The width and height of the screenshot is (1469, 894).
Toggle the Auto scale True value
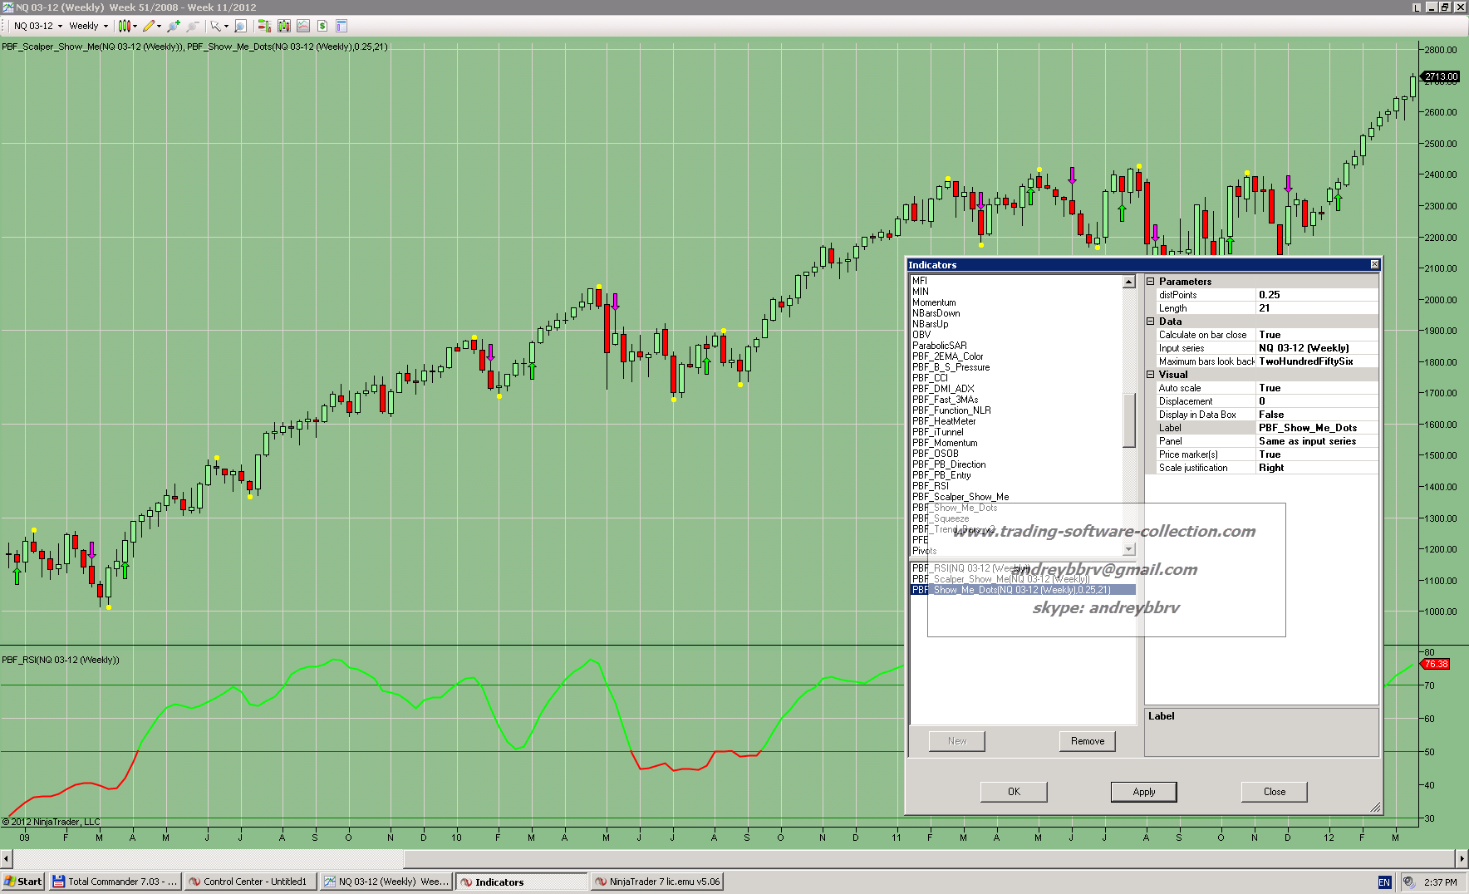click(x=1315, y=388)
